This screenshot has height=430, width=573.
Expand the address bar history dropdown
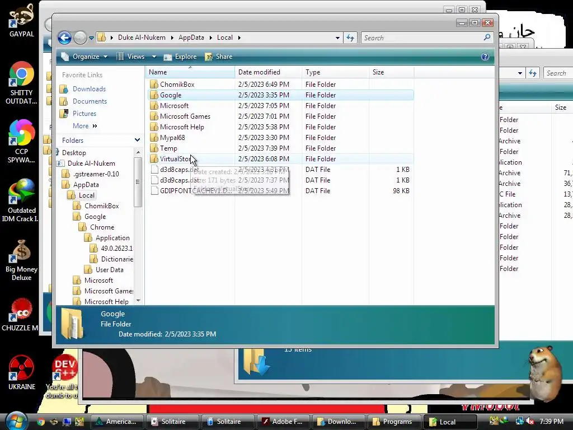click(337, 38)
